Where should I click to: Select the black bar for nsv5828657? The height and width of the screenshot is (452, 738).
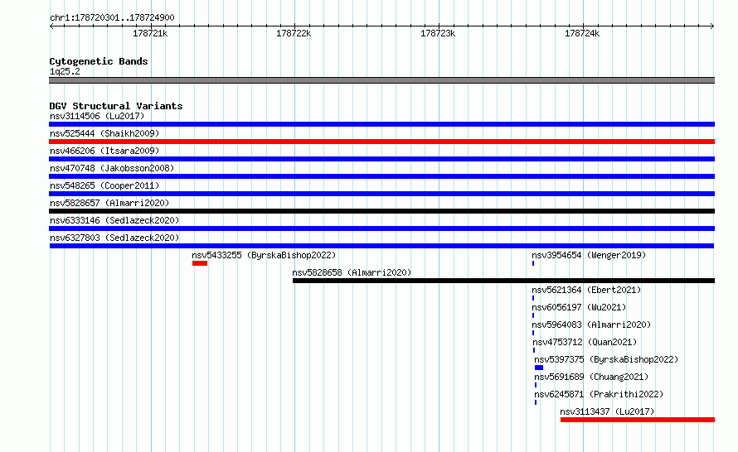381,211
